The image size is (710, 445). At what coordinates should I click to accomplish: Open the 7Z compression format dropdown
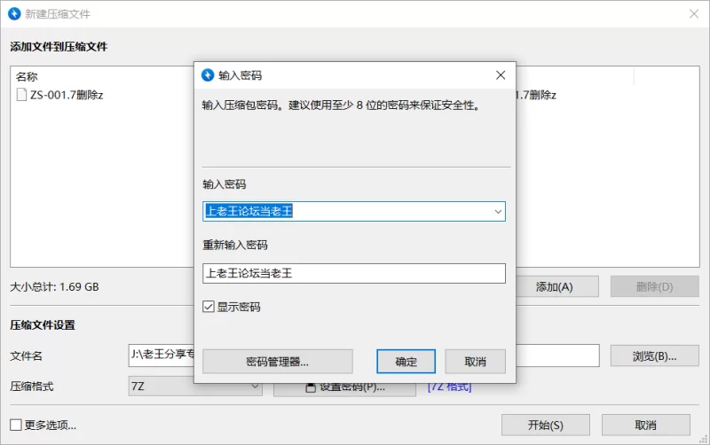(x=195, y=386)
